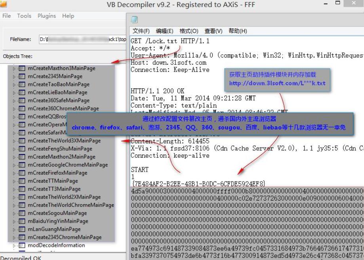Select mCreate2345ChromeMainPage tree entry
Image resolution: width=364 pixels, height=260 pixels.
pyautogui.click(x=65, y=237)
